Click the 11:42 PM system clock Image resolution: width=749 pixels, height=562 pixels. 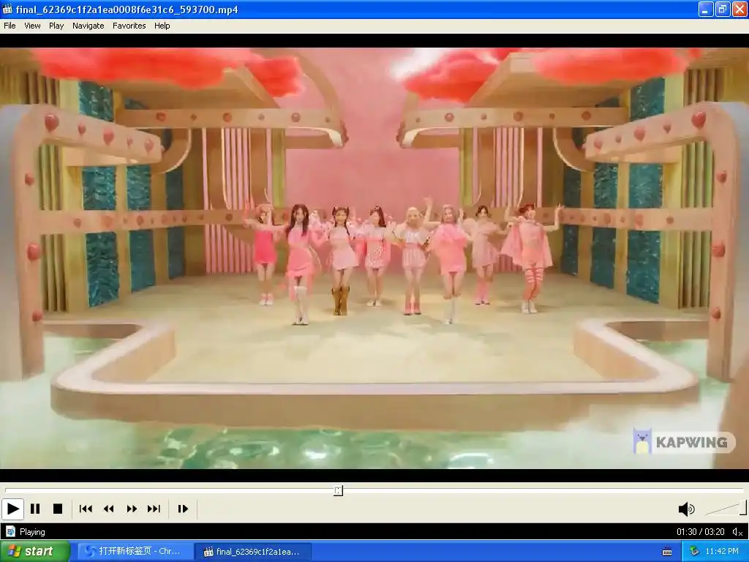(x=722, y=552)
